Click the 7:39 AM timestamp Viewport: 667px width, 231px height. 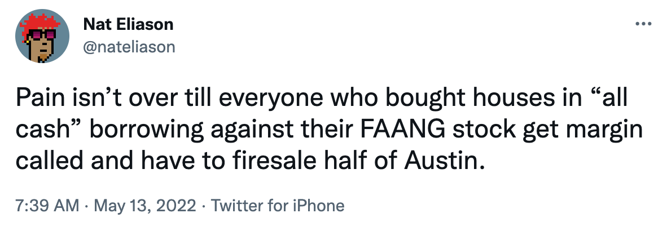click(47, 206)
